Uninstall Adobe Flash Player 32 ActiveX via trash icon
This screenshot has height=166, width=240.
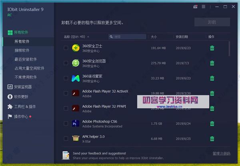click(212, 93)
